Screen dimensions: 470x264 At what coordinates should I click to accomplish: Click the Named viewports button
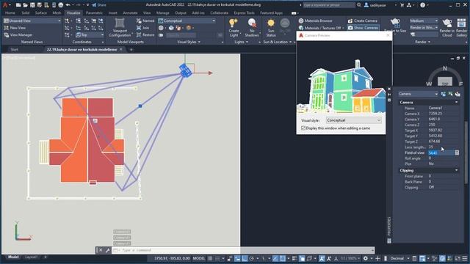pyautogui.click(x=145, y=21)
